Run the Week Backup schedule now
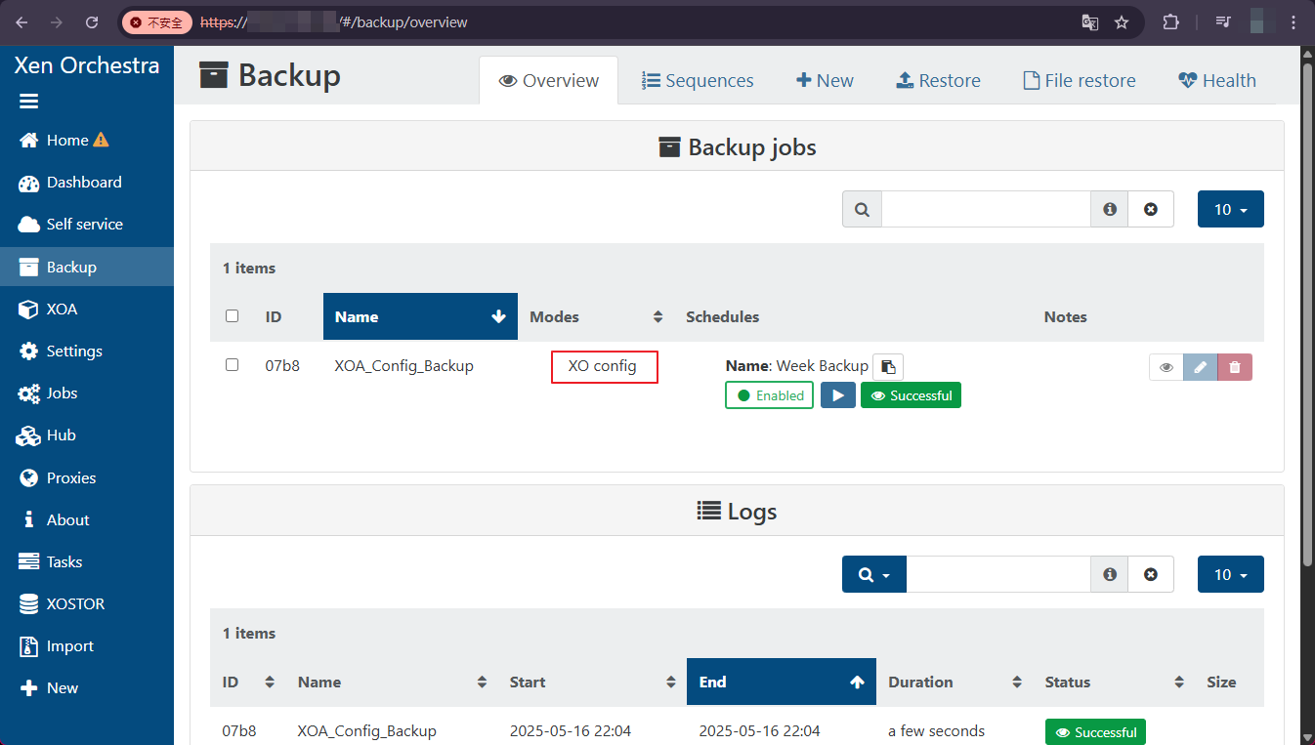The image size is (1315, 745). [x=838, y=395]
